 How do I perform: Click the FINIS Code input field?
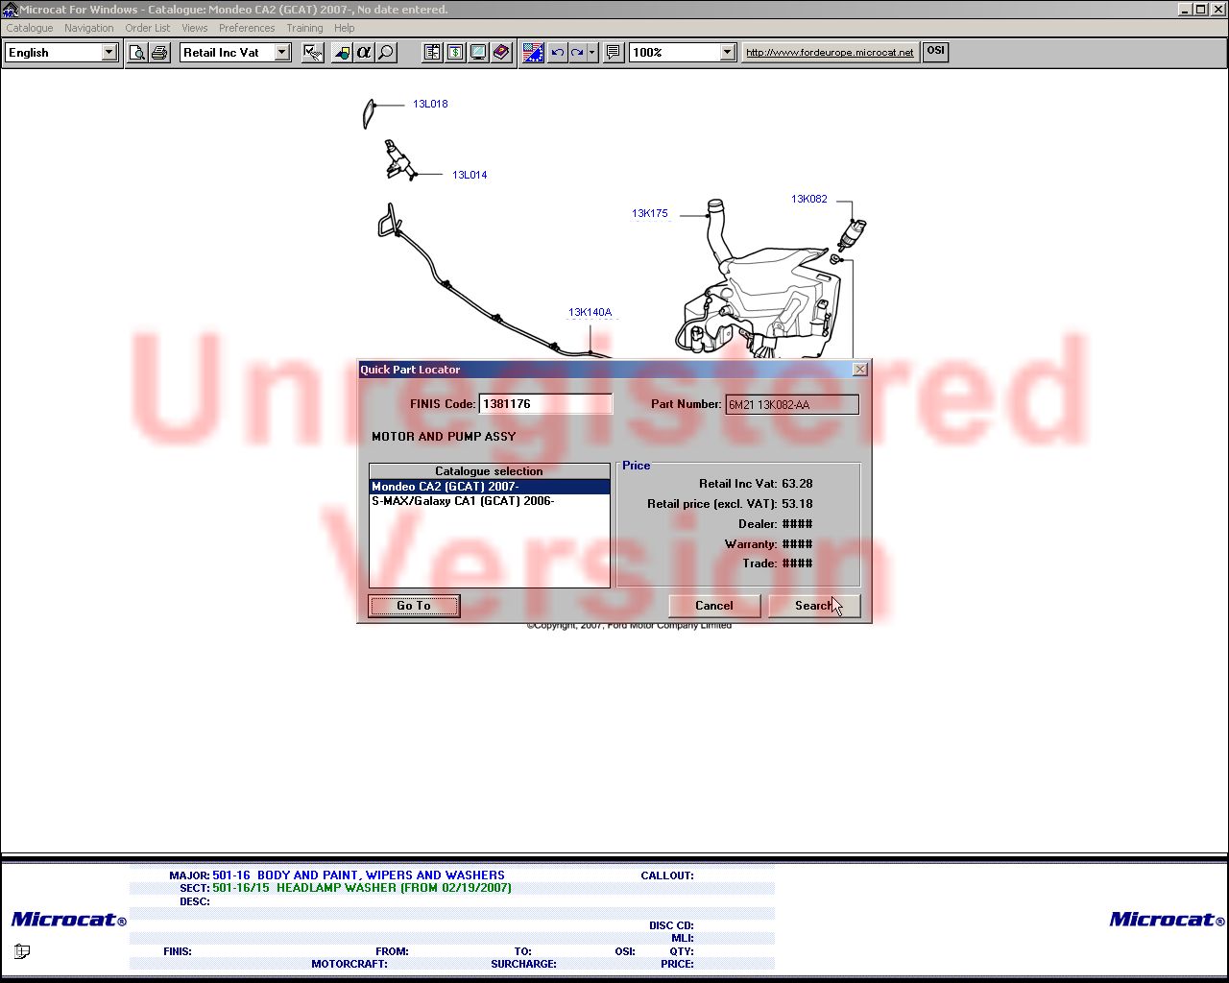tap(545, 404)
